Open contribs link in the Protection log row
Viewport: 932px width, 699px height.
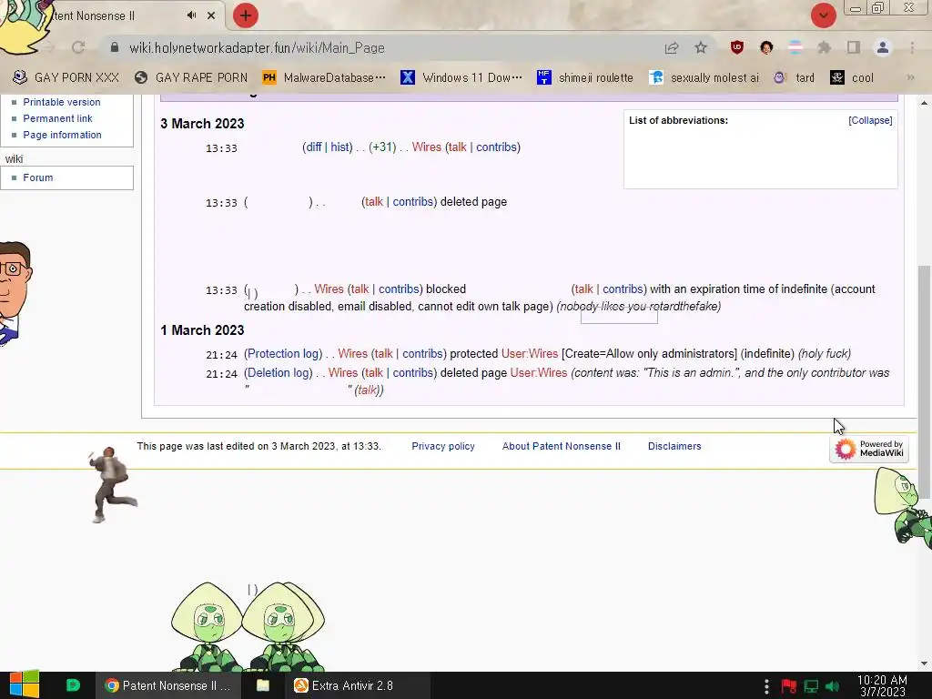(x=422, y=354)
